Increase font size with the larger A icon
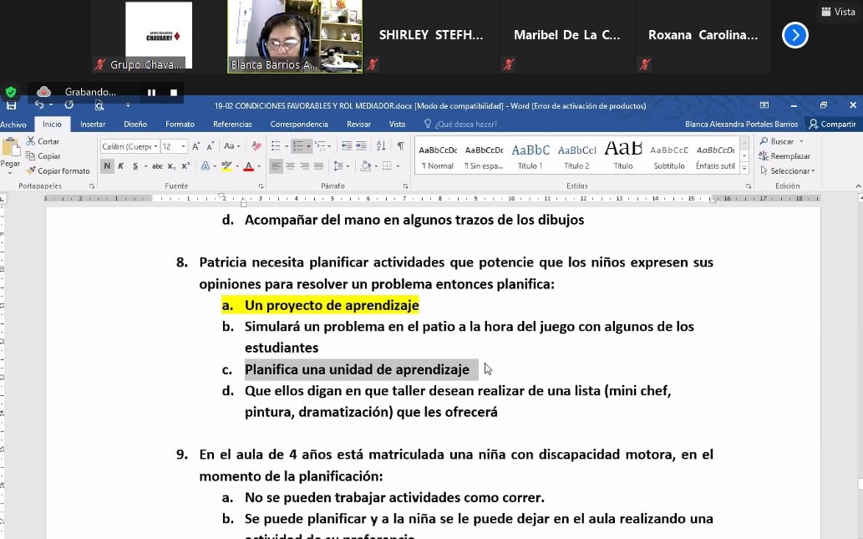 point(196,146)
